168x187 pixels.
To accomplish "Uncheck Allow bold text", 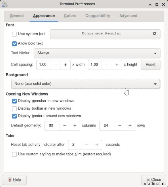I will 14,44.
